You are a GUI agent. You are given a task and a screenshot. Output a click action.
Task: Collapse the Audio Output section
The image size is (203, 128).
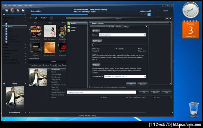click(91, 23)
